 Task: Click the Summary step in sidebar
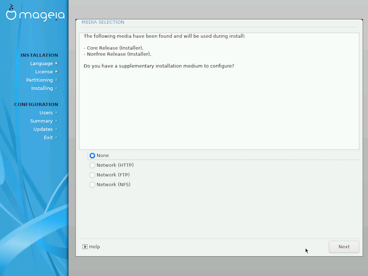click(x=41, y=121)
